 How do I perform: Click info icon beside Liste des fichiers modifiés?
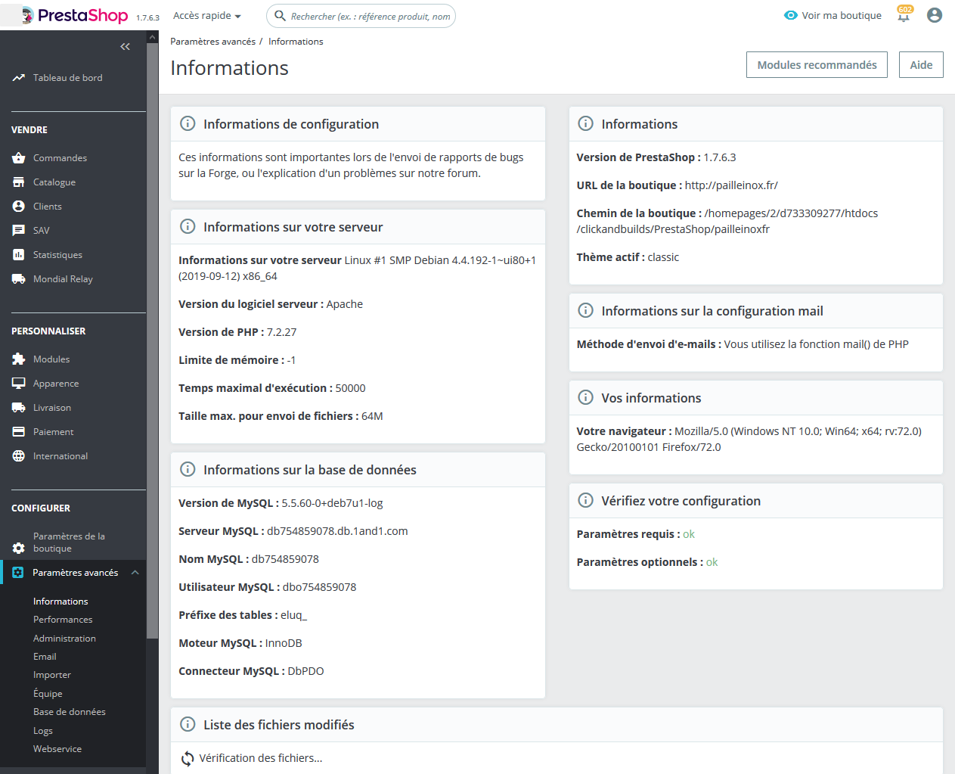pyautogui.click(x=188, y=724)
